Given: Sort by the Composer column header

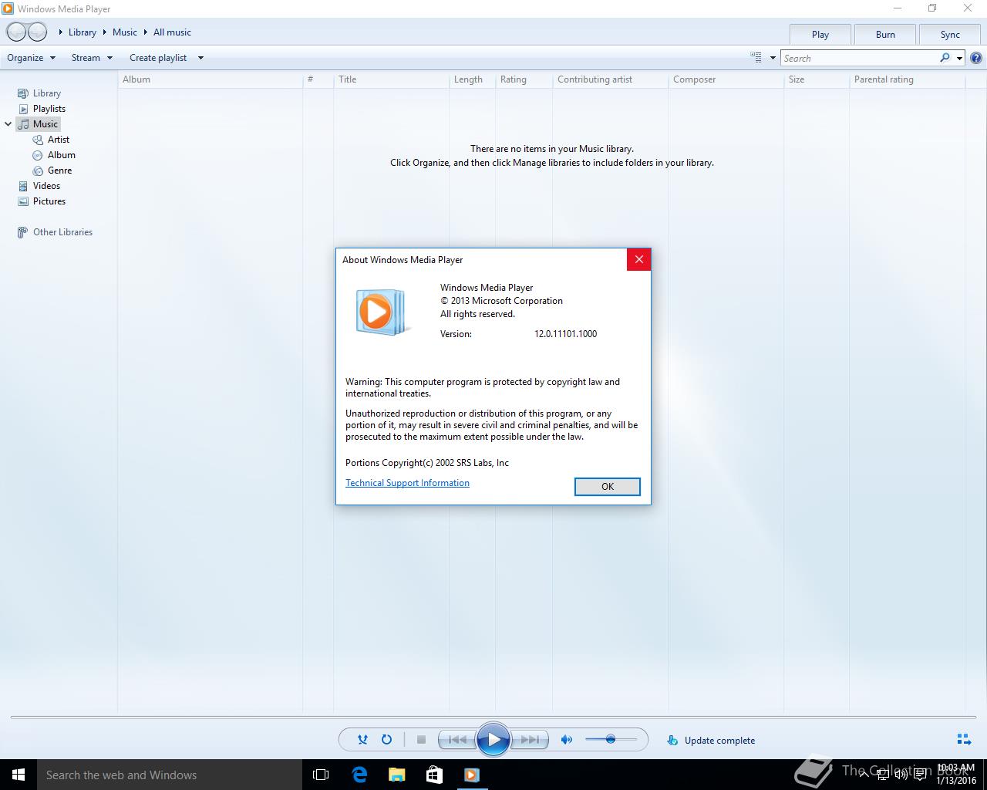Looking at the screenshot, I should point(726,79).
